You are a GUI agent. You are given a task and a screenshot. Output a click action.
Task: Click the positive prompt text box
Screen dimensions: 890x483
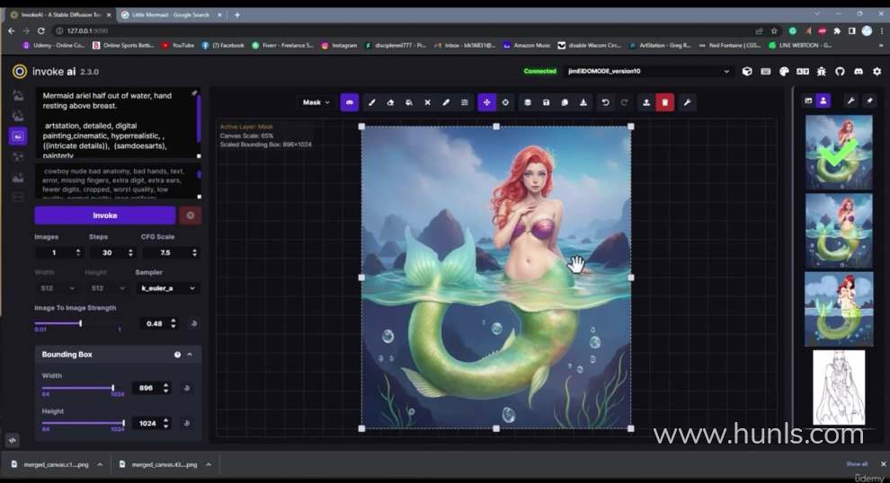pos(116,123)
